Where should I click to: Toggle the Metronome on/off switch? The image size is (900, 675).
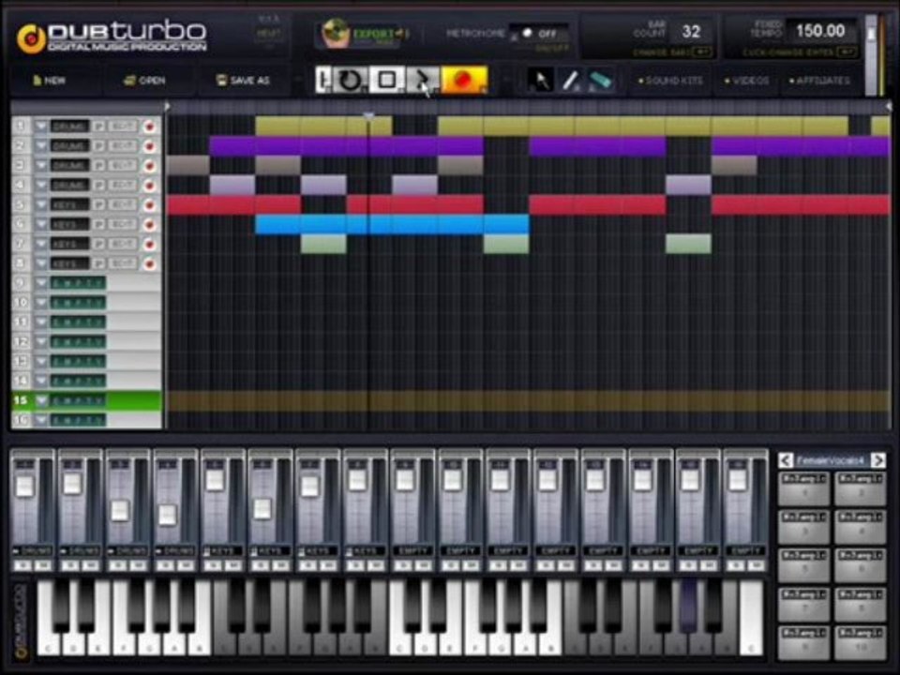click(x=539, y=34)
